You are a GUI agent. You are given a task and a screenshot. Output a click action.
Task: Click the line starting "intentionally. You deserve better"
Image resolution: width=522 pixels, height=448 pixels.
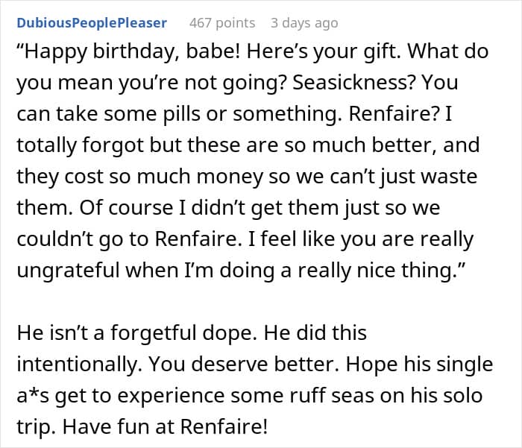(x=255, y=364)
